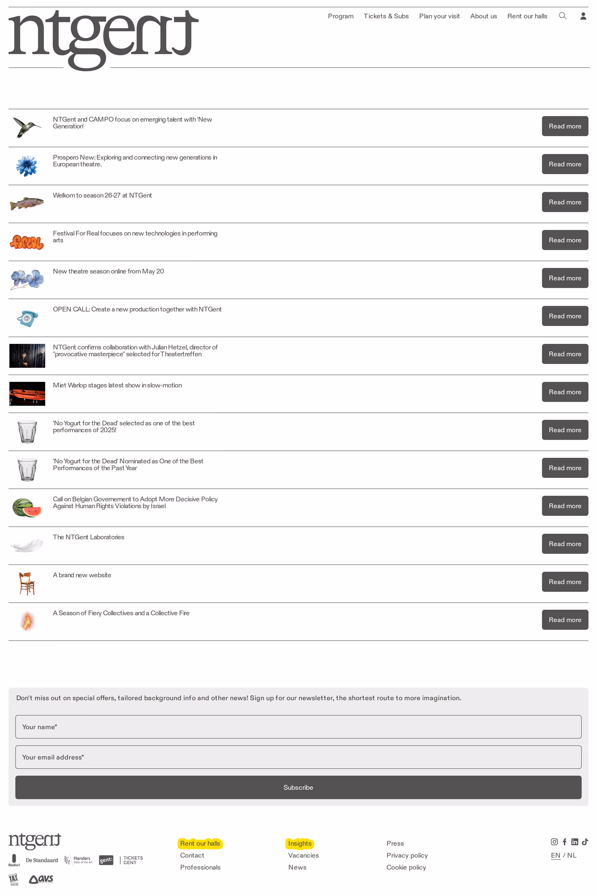The height and width of the screenshot is (896, 597).
Task: Open the About us menu
Action: (484, 16)
